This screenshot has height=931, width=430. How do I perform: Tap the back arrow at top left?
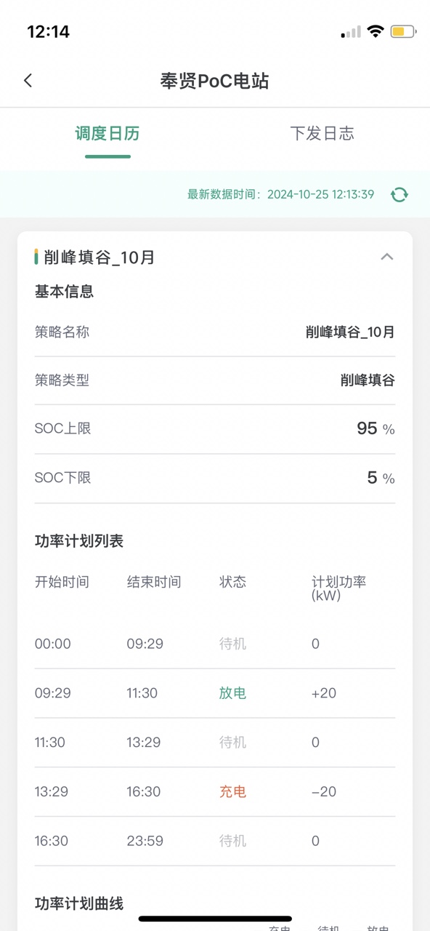[28, 80]
